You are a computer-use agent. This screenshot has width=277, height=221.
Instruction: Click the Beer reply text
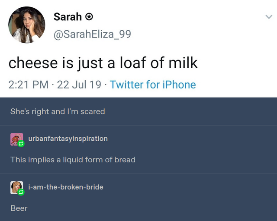[x=19, y=208]
